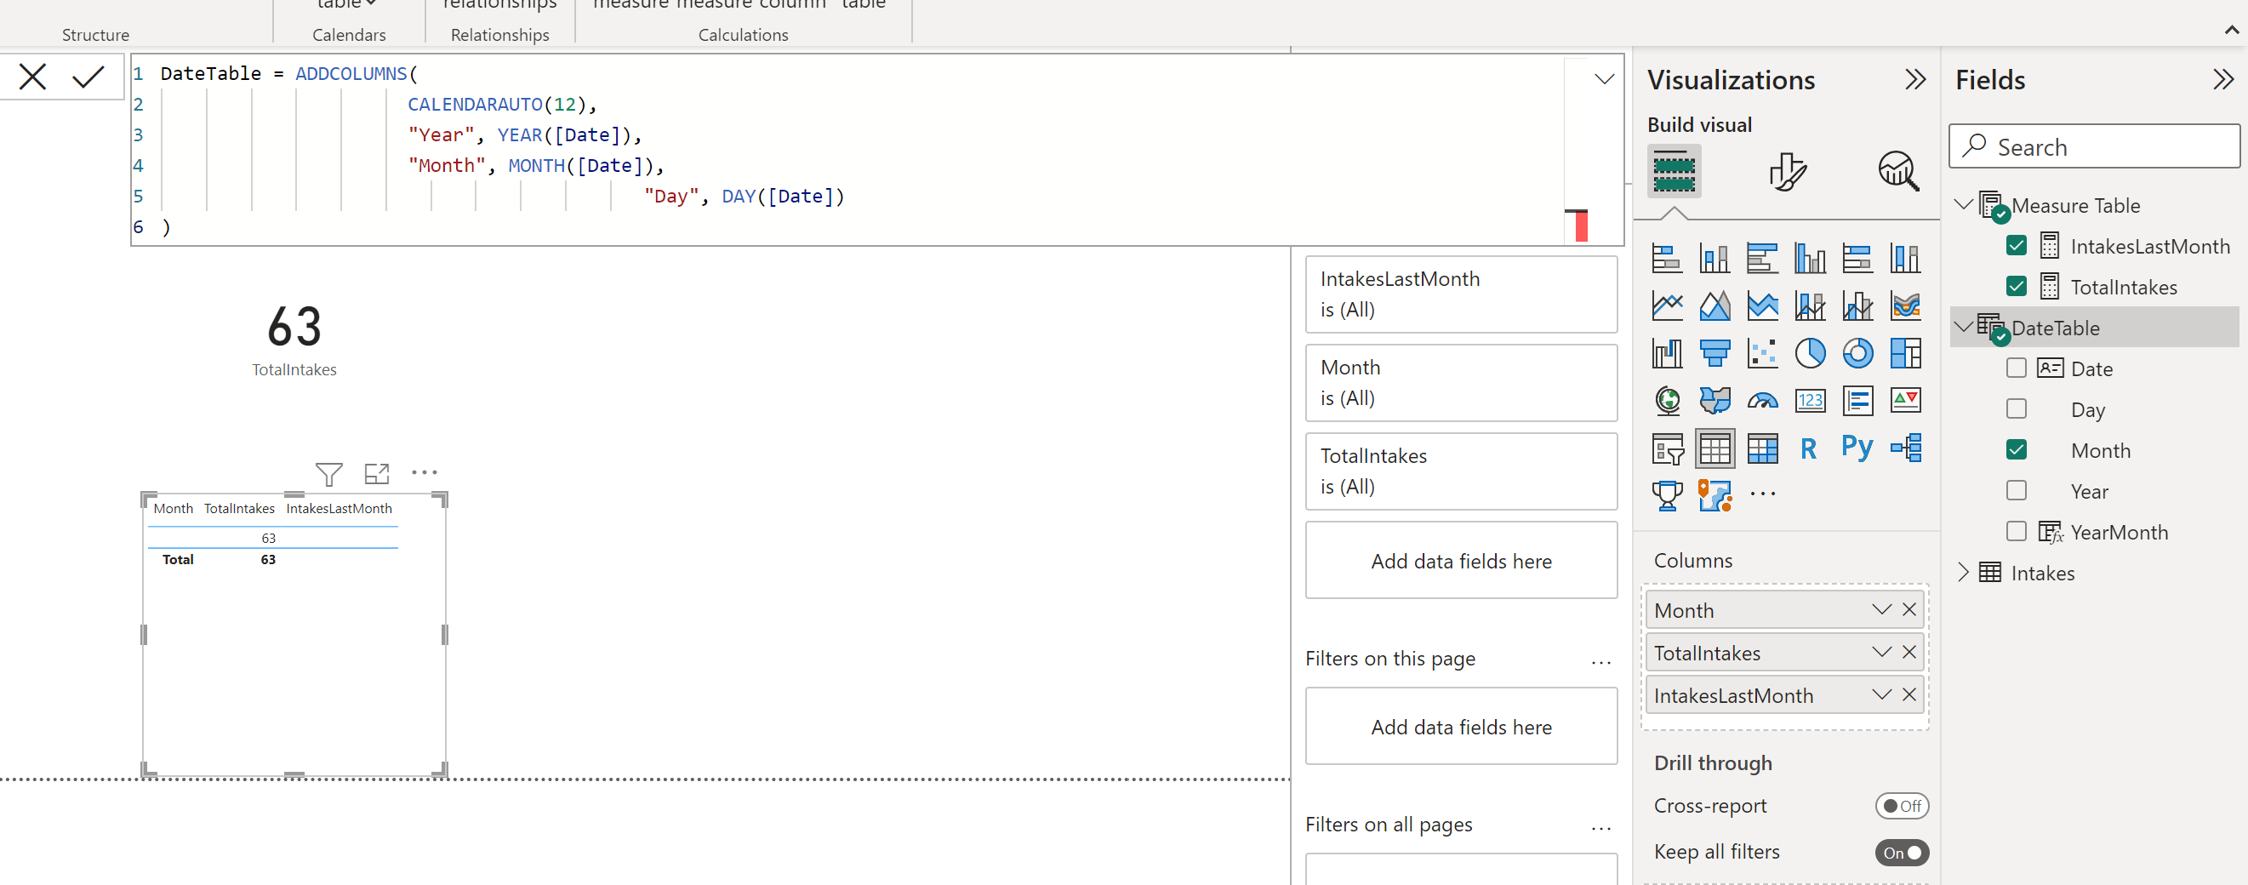Select the Line chart visual
This screenshot has width=2248, height=885.
coord(1667,306)
